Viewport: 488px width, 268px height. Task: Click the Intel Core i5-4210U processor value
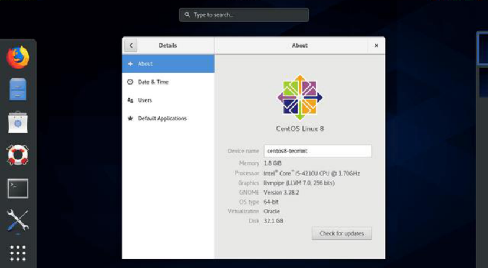click(312, 173)
